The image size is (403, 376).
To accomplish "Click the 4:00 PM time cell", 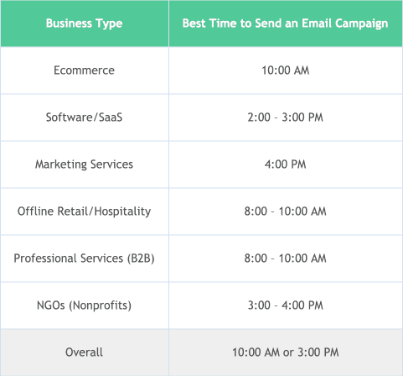I will (x=286, y=164).
